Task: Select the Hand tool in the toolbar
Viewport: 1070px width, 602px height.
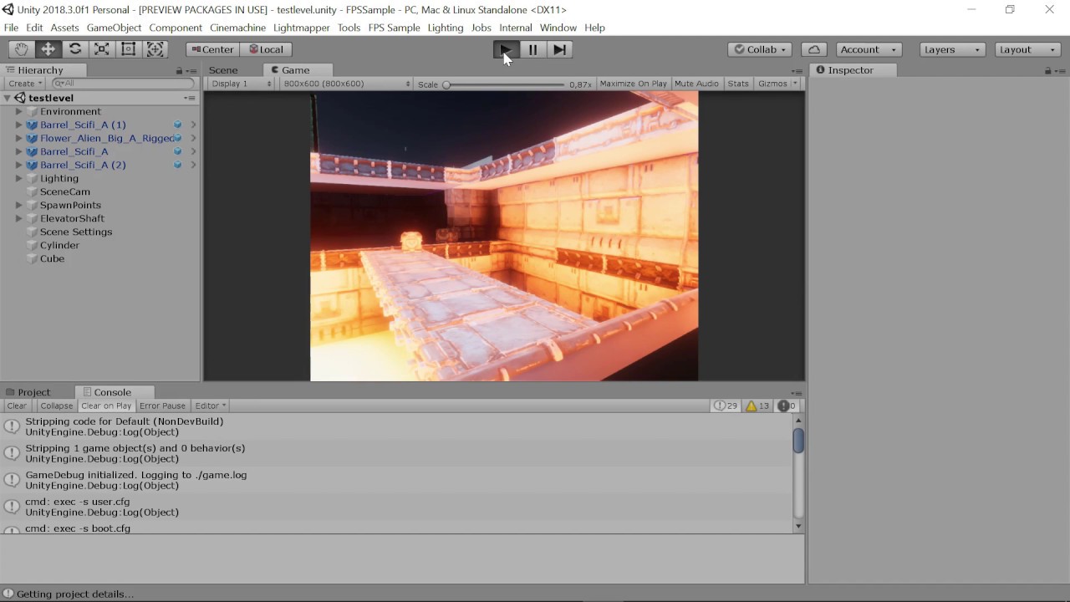Action: (x=20, y=49)
